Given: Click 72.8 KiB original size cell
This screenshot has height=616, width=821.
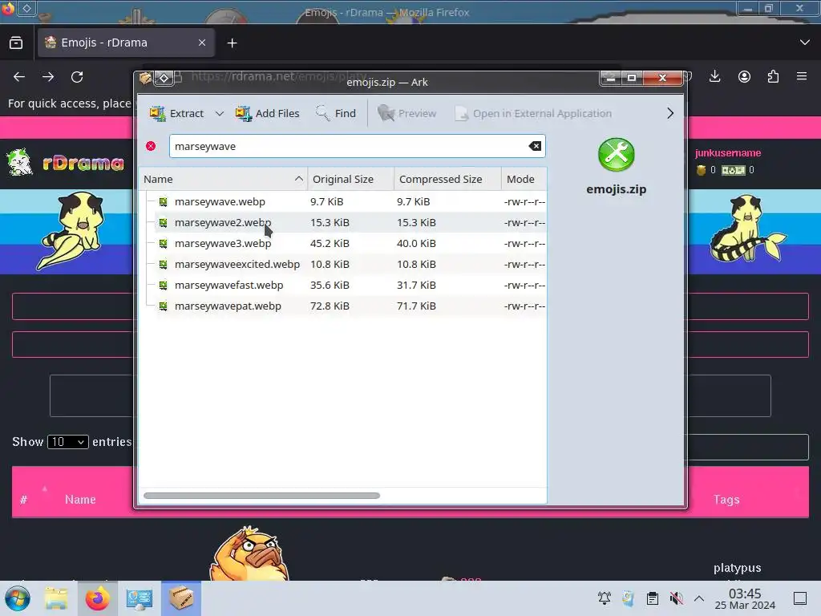Looking at the screenshot, I should click(x=330, y=306).
